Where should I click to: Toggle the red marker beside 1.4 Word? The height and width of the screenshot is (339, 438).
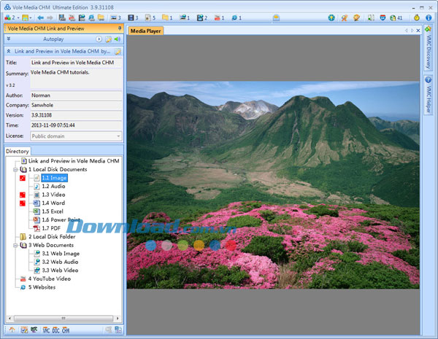pyautogui.click(x=23, y=203)
